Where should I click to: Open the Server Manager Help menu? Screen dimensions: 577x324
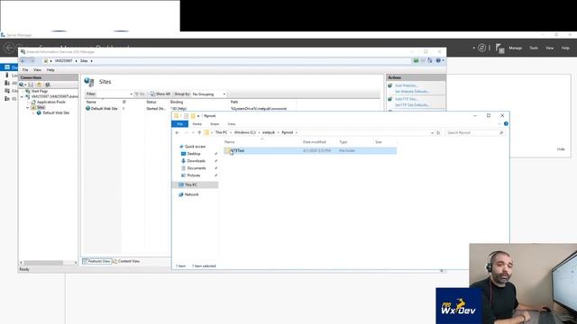(565, 48)
